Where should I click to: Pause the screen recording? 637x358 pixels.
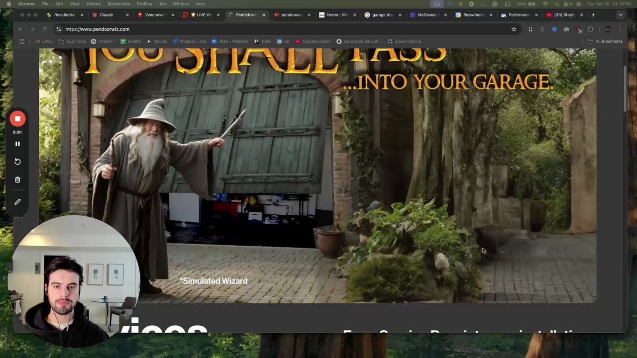[x=17, y=144]
